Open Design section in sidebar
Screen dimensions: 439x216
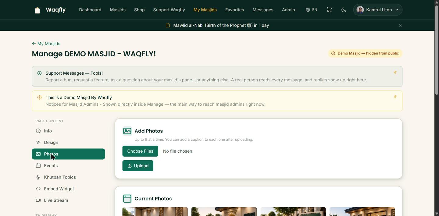68,142
